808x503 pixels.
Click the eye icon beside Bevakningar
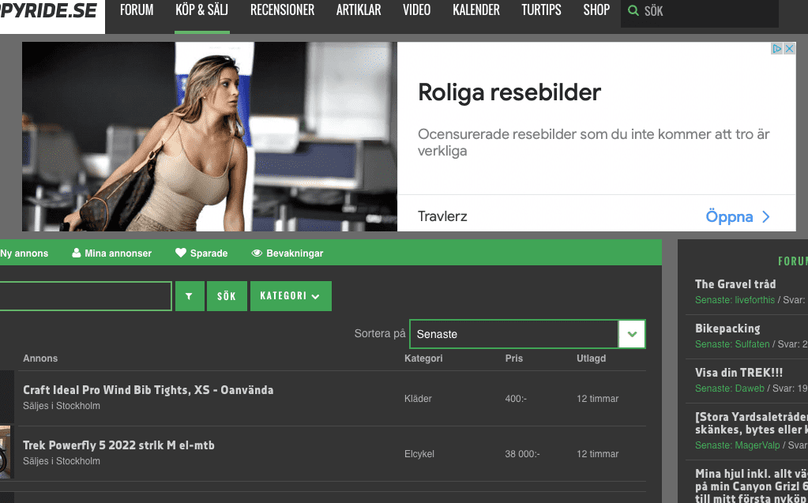(257, 253)
